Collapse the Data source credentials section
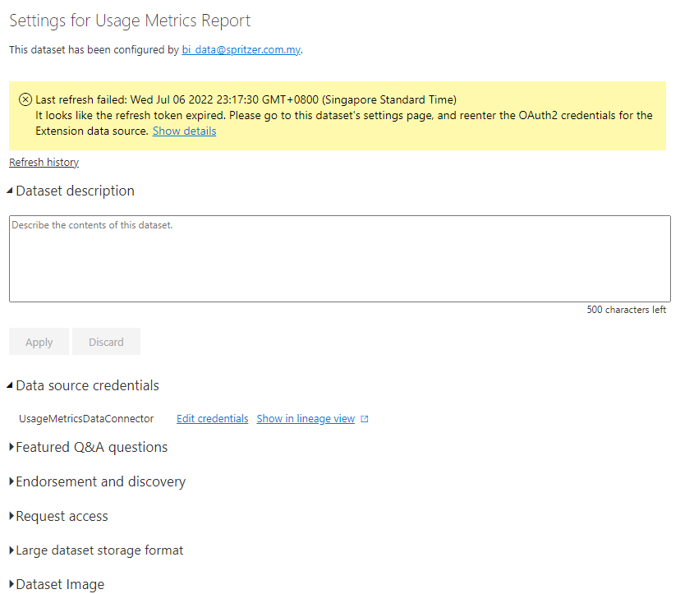The width and height of the screenshot is (694, 594). tap(83, 385)
